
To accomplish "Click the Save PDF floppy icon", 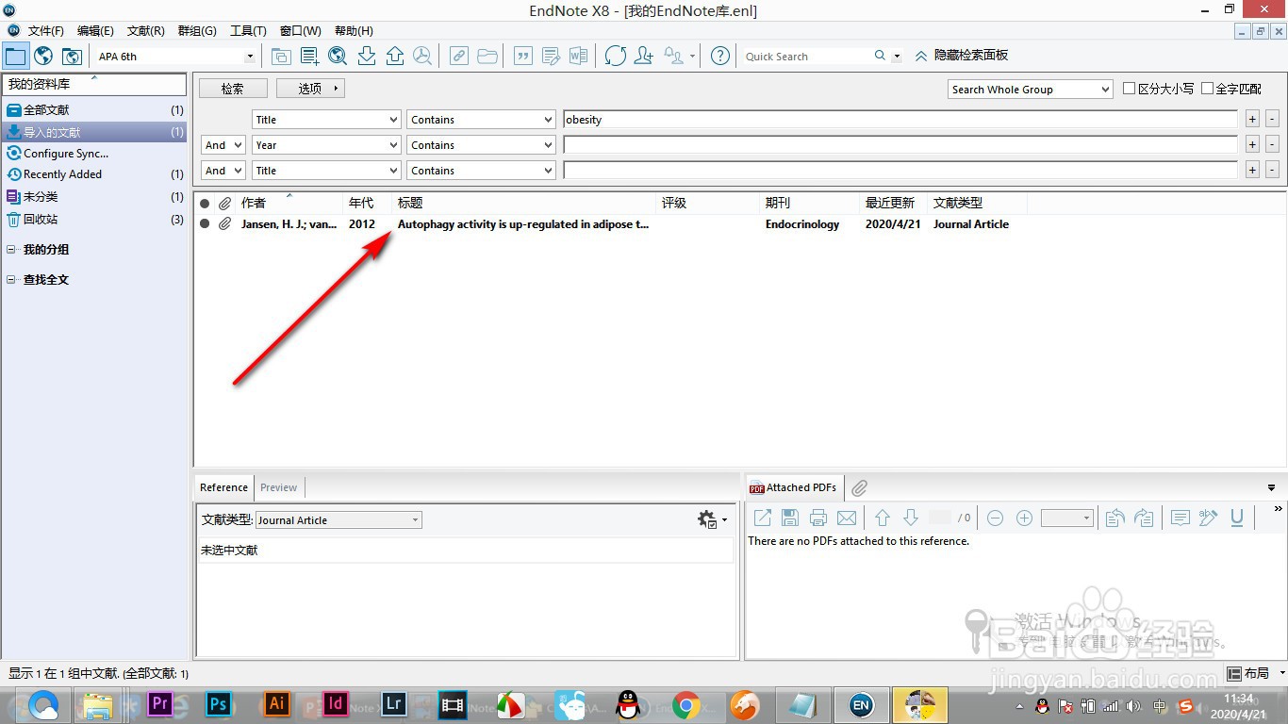I will point(790,518).
